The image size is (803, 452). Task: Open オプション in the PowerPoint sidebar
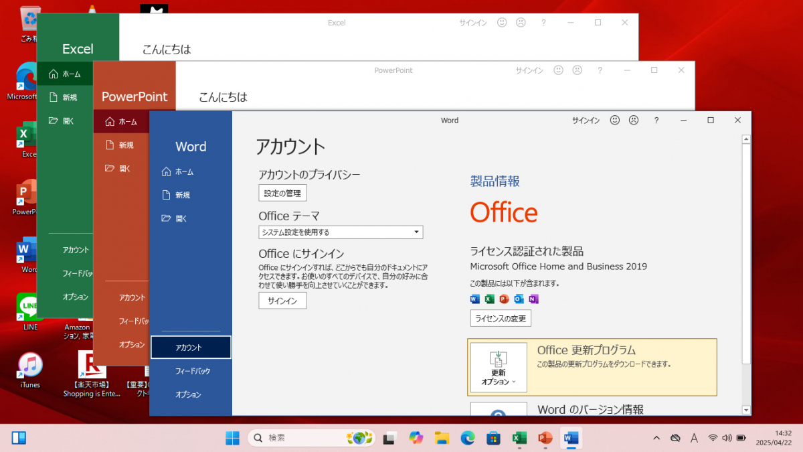pos(132,344)
